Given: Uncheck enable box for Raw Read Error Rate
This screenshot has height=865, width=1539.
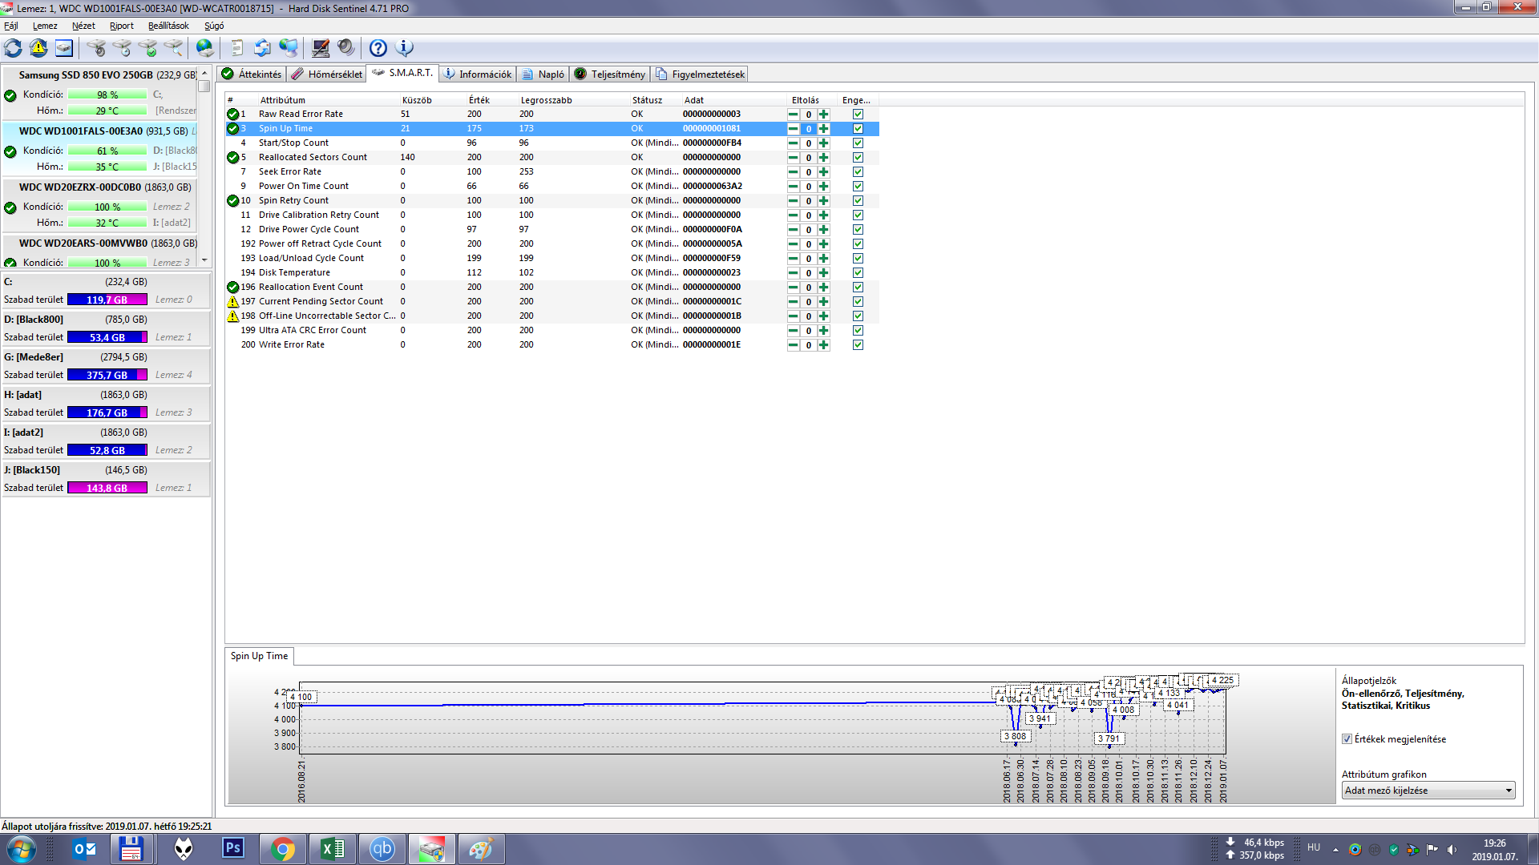Looking at the screenshot, I should pos(858,115).
